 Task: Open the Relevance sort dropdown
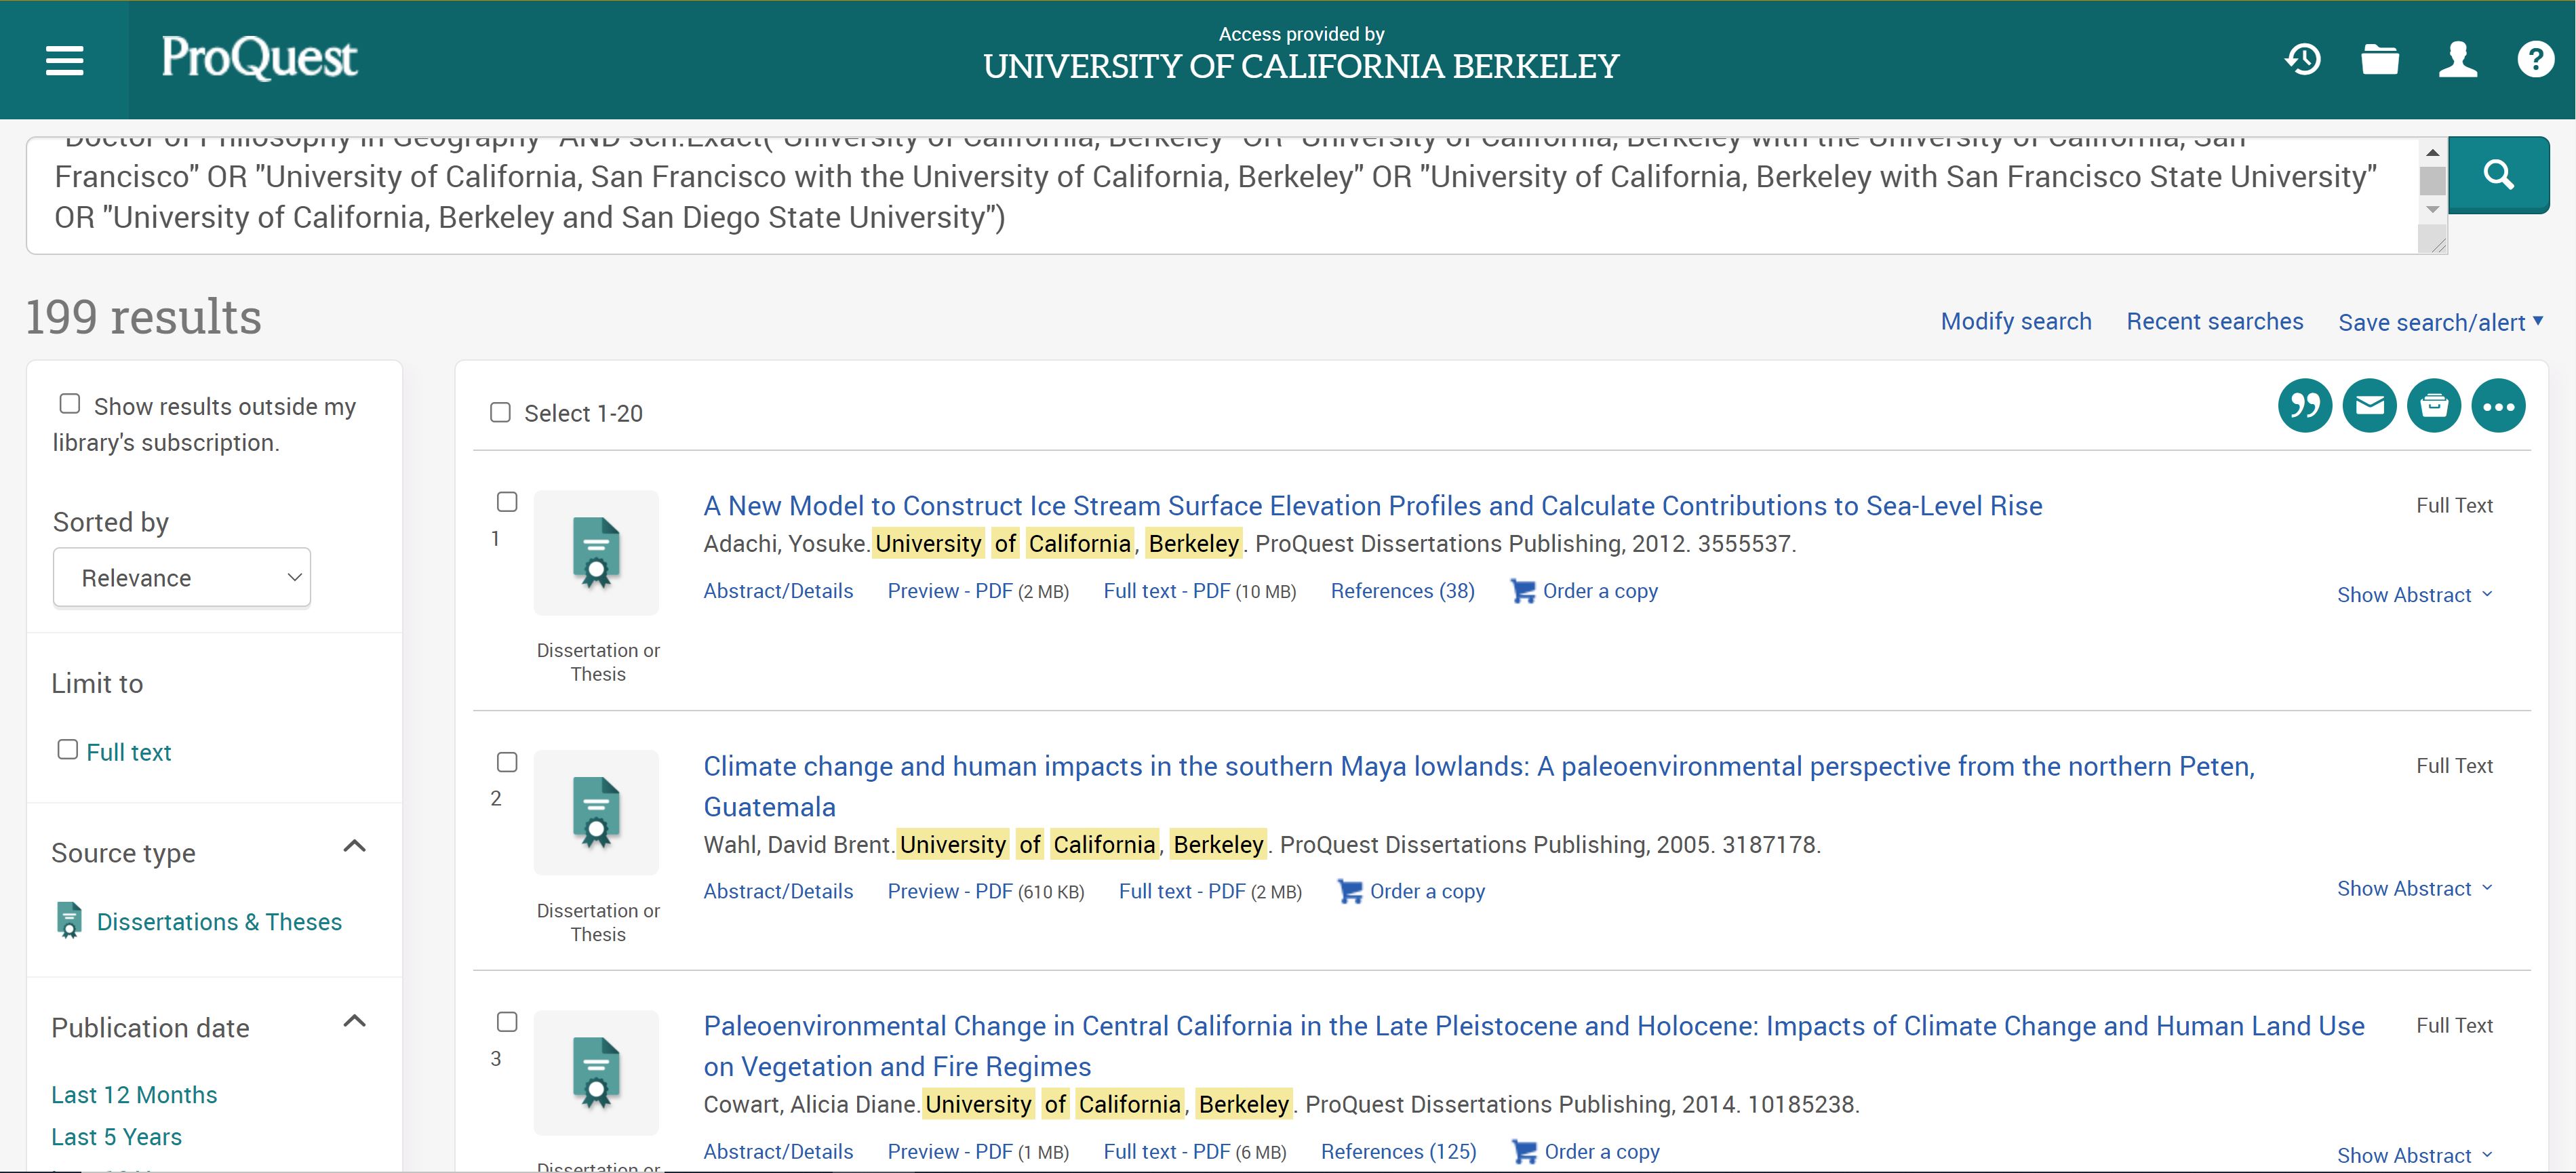[x=181, y=577]
